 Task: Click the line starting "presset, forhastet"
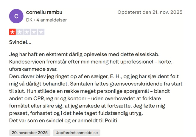[x=76, y=113]
